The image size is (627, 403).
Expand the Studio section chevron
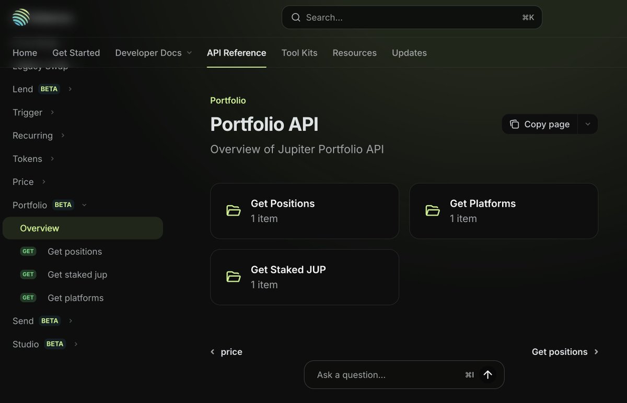click(76, 344)
